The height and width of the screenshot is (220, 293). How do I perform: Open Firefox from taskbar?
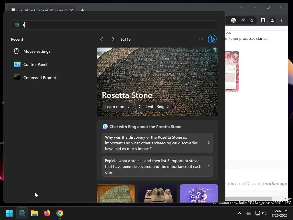pyautogui.click(x=47, y=213)
